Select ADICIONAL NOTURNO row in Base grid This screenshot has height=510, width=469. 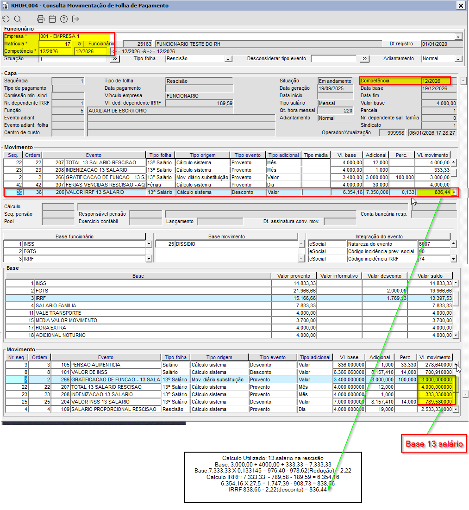pyautogui.click(x=229, y=335)
